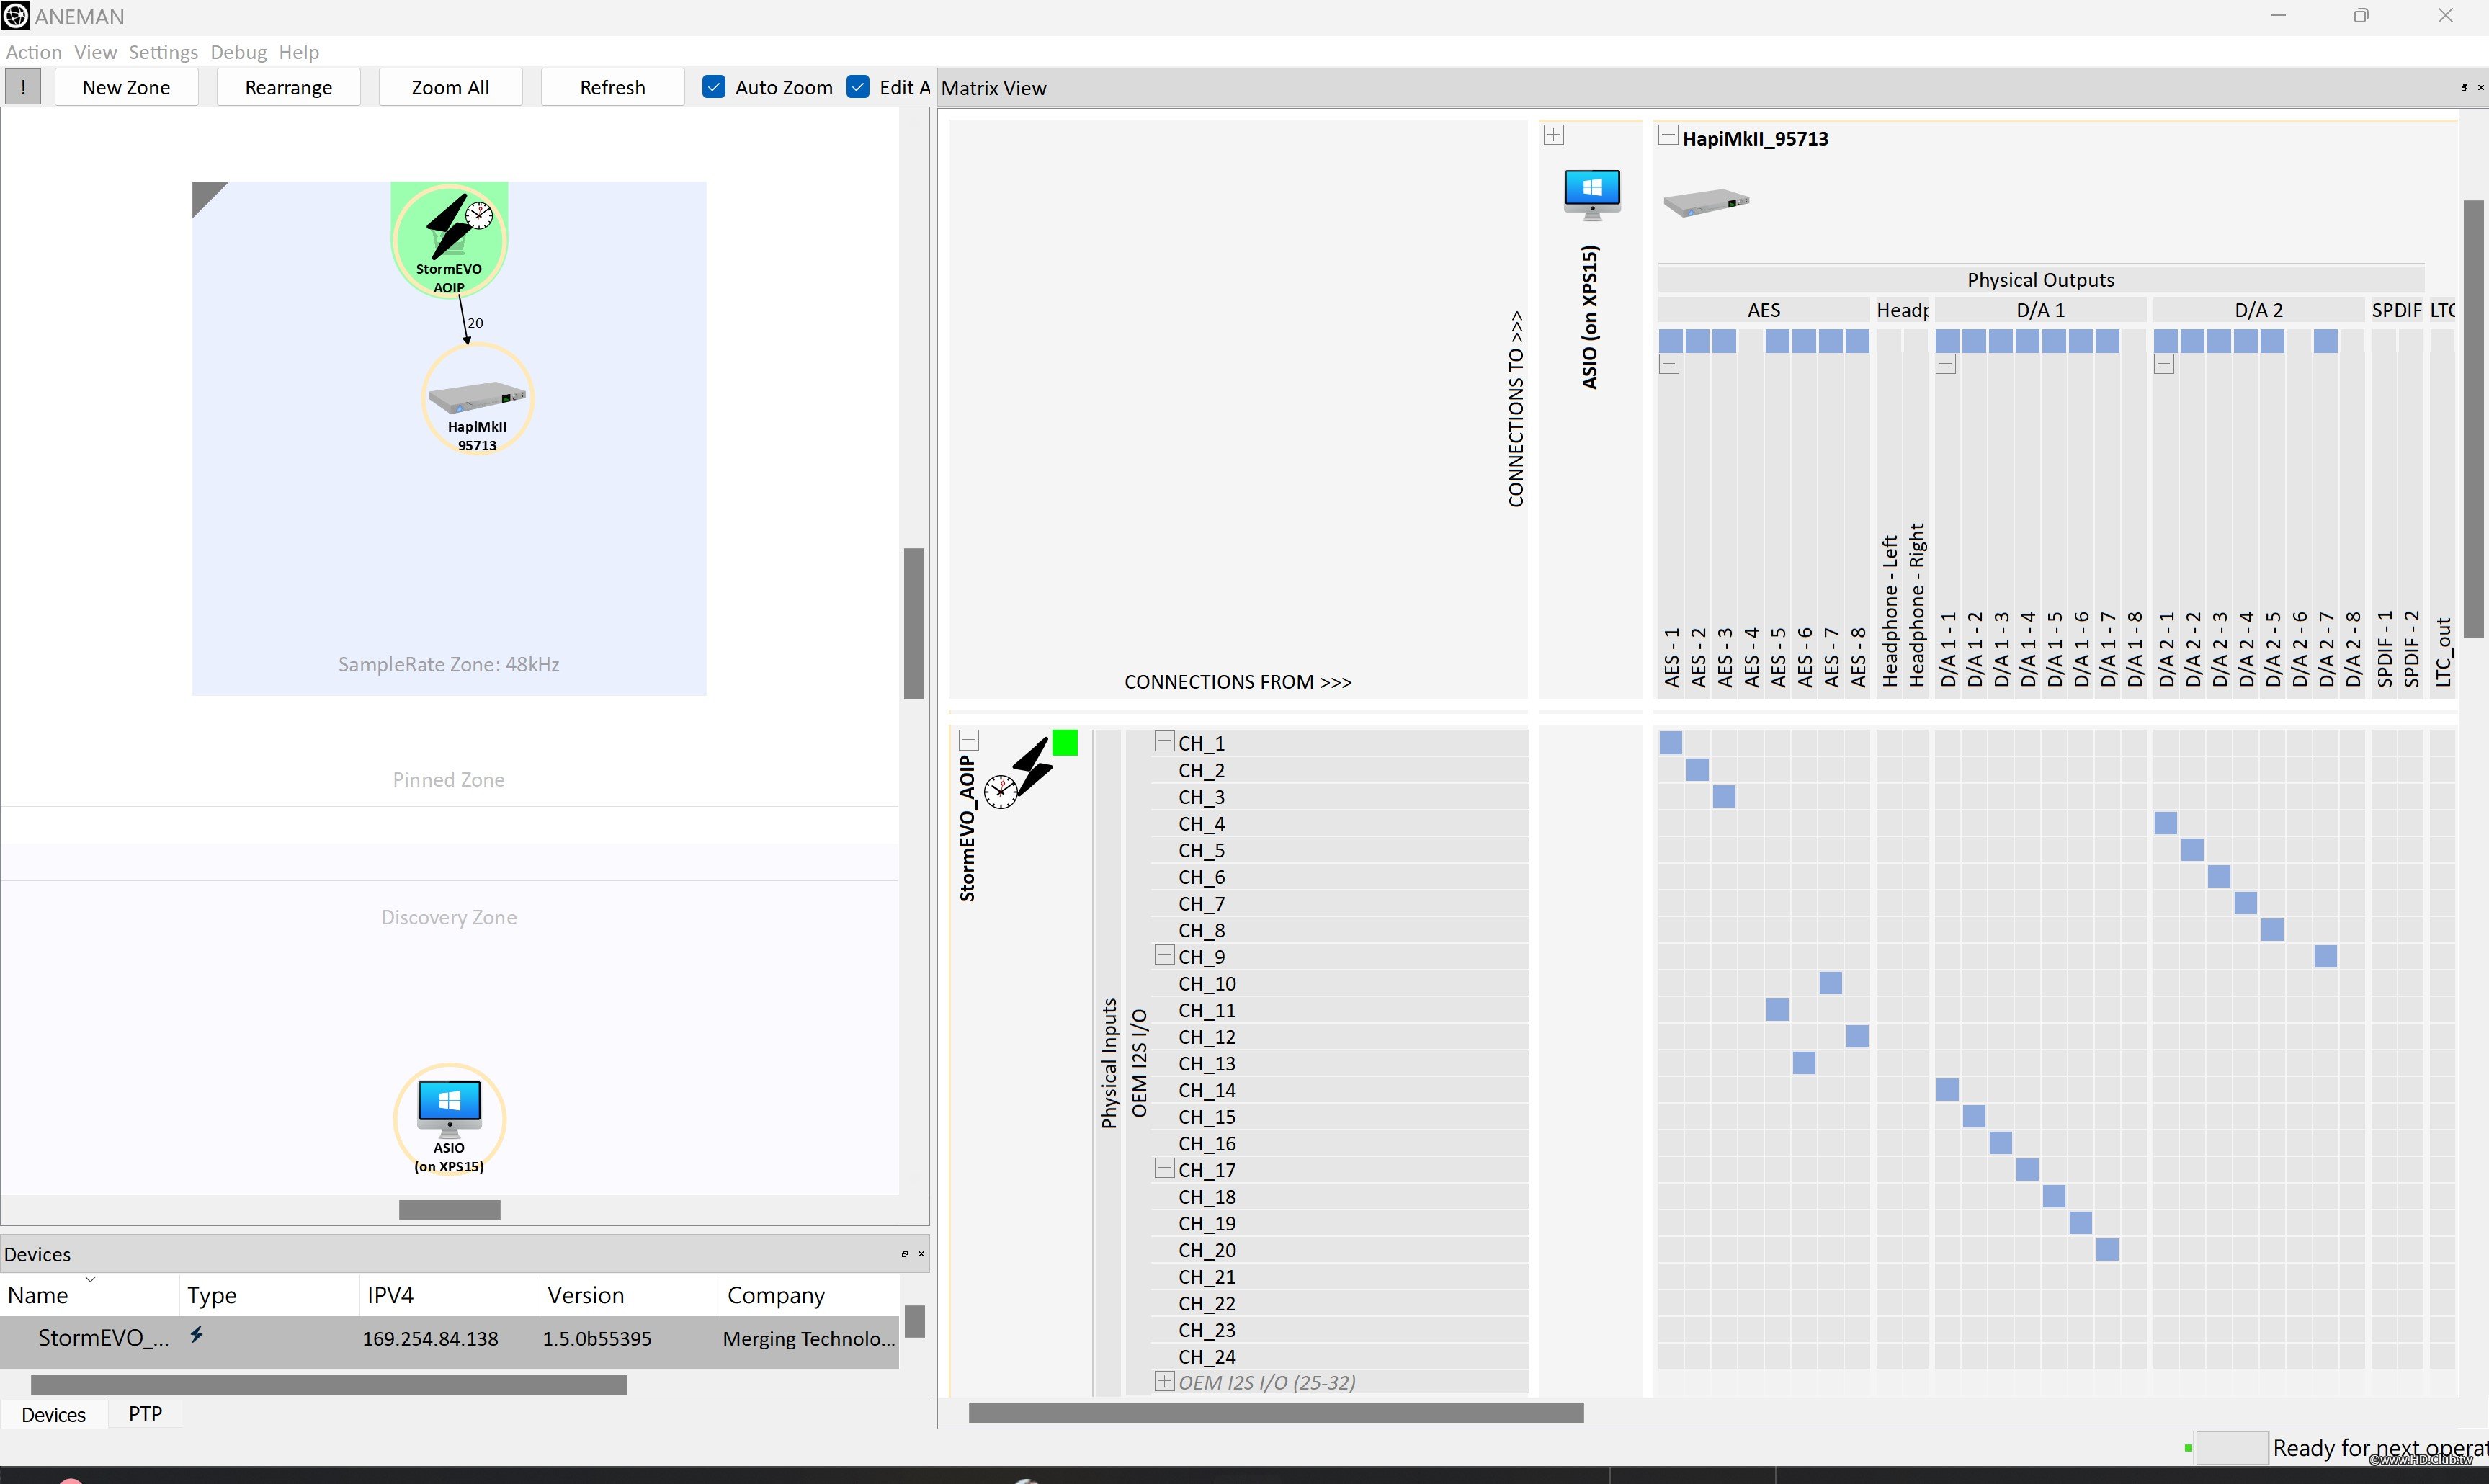The width and height of the screenshot is (2489, 1484).
Task: Click the HapiMkII device image in matrix header
Action: 1706,203
